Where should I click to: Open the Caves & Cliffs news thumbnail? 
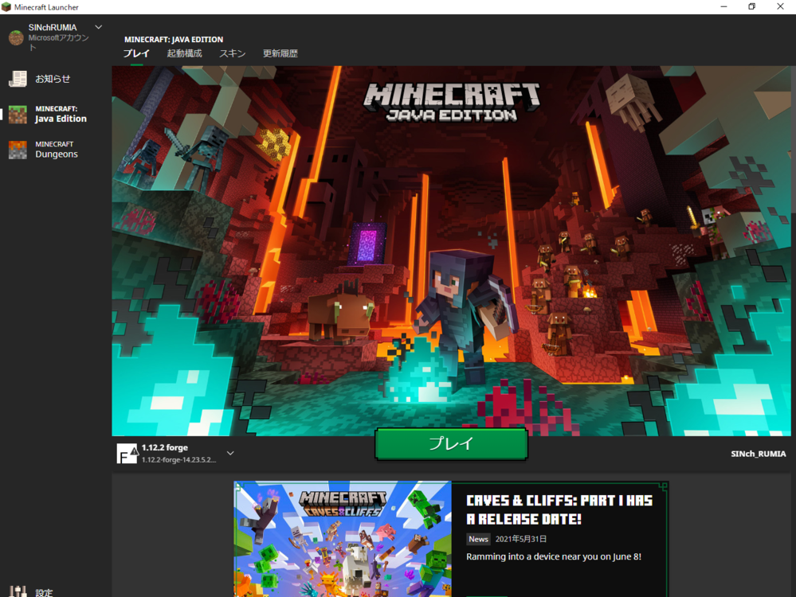pos(343,539)
